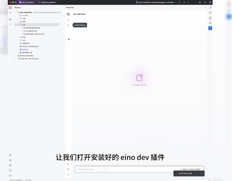Image resolution: width=233 pixels, height=181 pixels.
Task: Collapse the eino_assistant root folder
Action: coord(16,12)
